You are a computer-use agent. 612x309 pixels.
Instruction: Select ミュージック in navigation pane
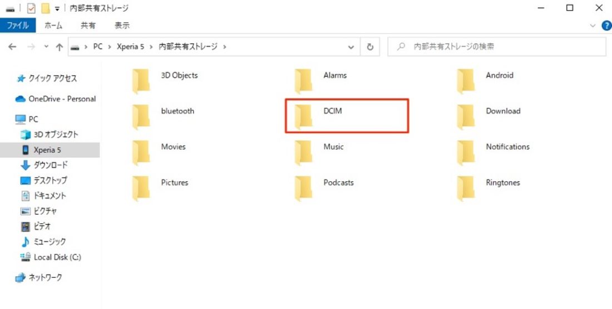(50, 242)
